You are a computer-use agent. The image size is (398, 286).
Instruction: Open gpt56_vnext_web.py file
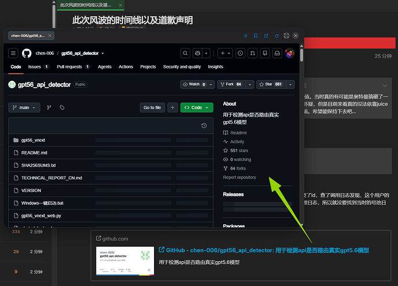(x=41, y=216)
